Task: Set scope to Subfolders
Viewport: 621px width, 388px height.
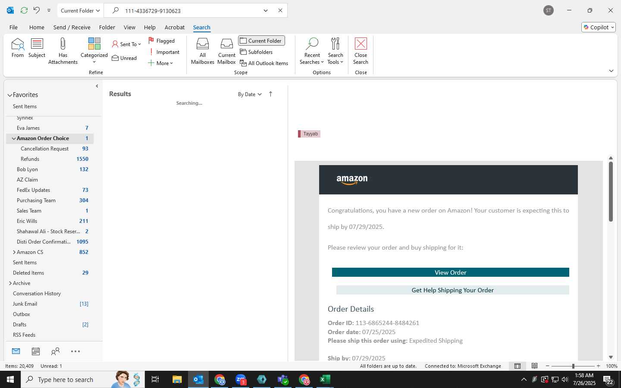Action: 256,52
